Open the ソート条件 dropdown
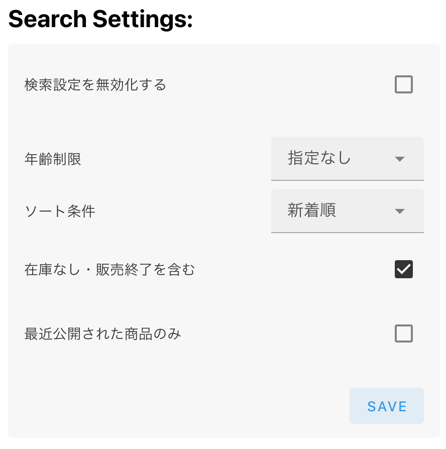Screen dimensions: 446x449 point(347,211)
